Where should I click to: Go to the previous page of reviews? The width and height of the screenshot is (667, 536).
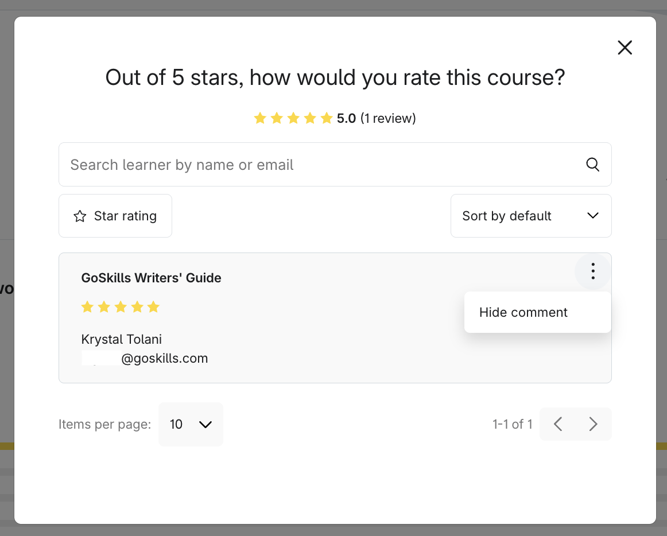[x=558, y=424]
